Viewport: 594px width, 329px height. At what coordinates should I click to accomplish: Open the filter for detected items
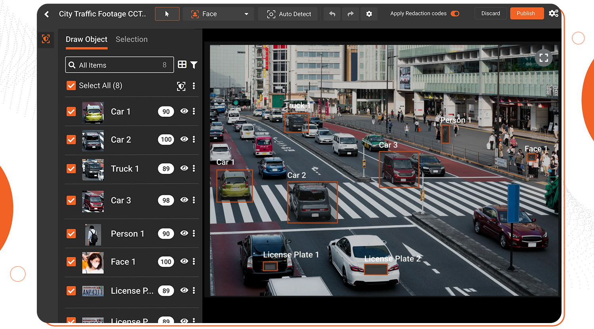[x=194, y=65]
